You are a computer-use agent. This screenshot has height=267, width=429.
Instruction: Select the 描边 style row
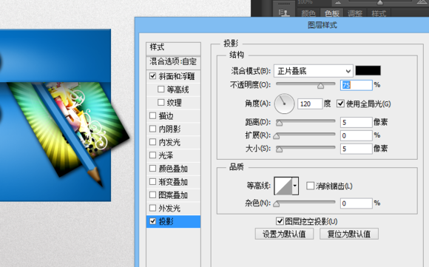174,115
